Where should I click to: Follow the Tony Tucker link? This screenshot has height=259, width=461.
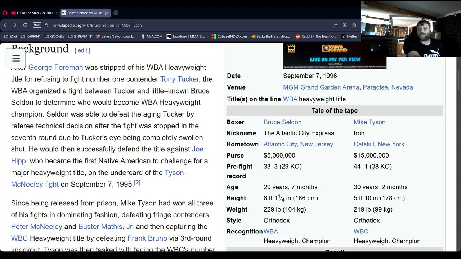point(179,79)
